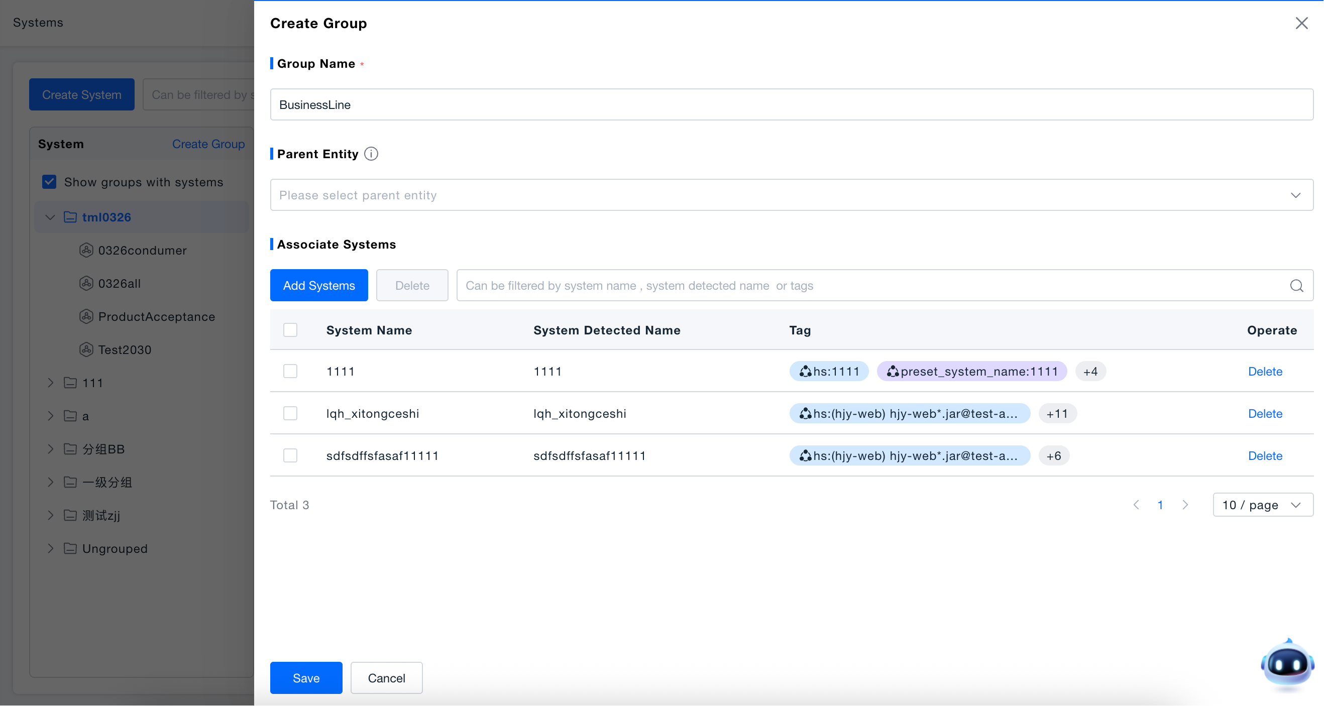The image size is (1324, 706).
Task: Expand the 分组BB group
Action: pyautogui.click(x=50, y=449)
